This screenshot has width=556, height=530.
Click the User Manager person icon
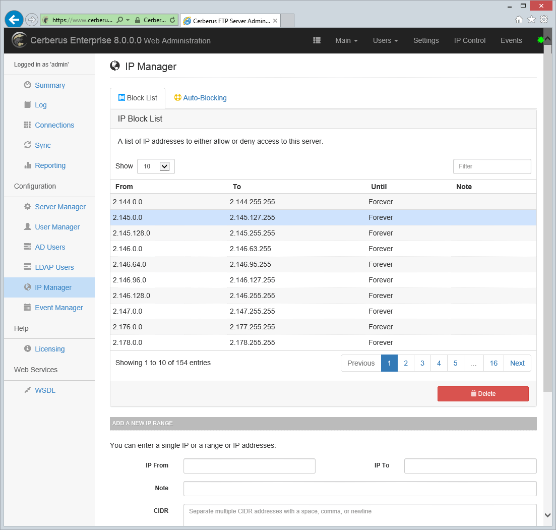(27, 226)
